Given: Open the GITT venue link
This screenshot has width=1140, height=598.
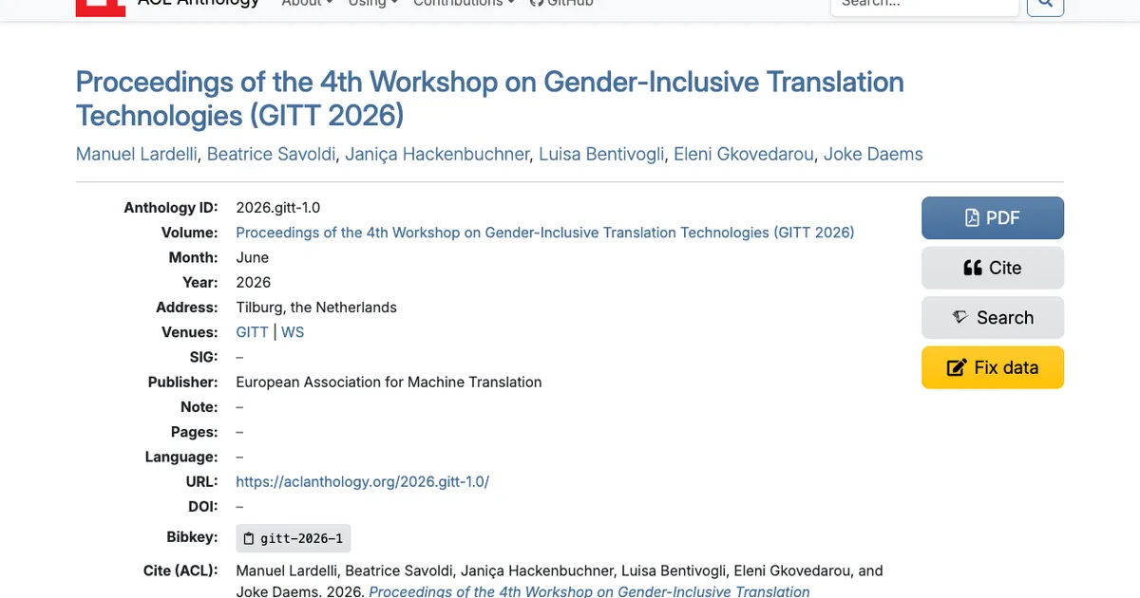Looking at the screenshot, I should click(x=253, y=332).
